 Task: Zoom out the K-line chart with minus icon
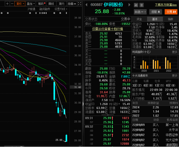(x=12, y=4)
